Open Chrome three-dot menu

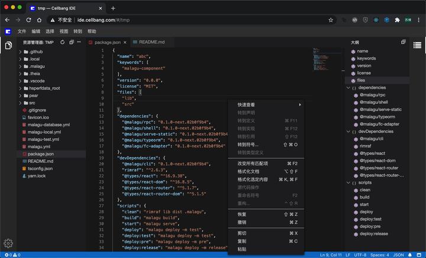pos(419,20)
